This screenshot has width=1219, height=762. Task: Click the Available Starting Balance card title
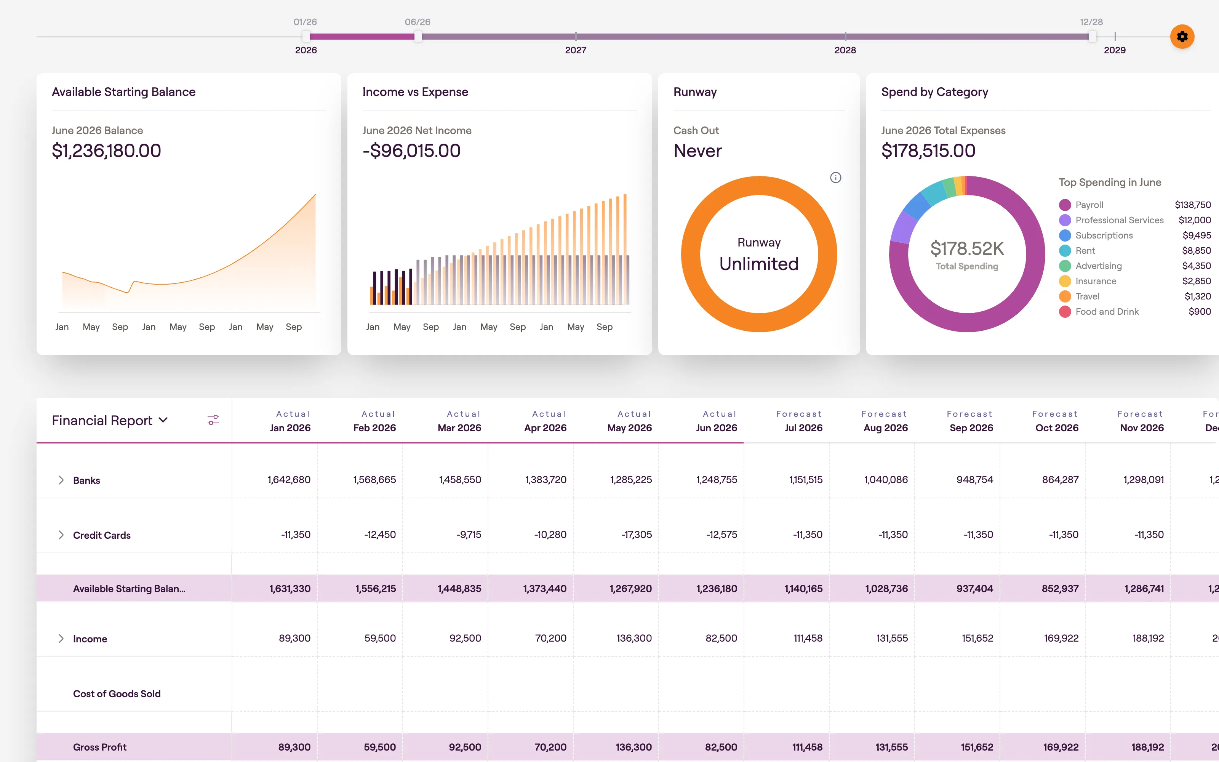[123, 92]
